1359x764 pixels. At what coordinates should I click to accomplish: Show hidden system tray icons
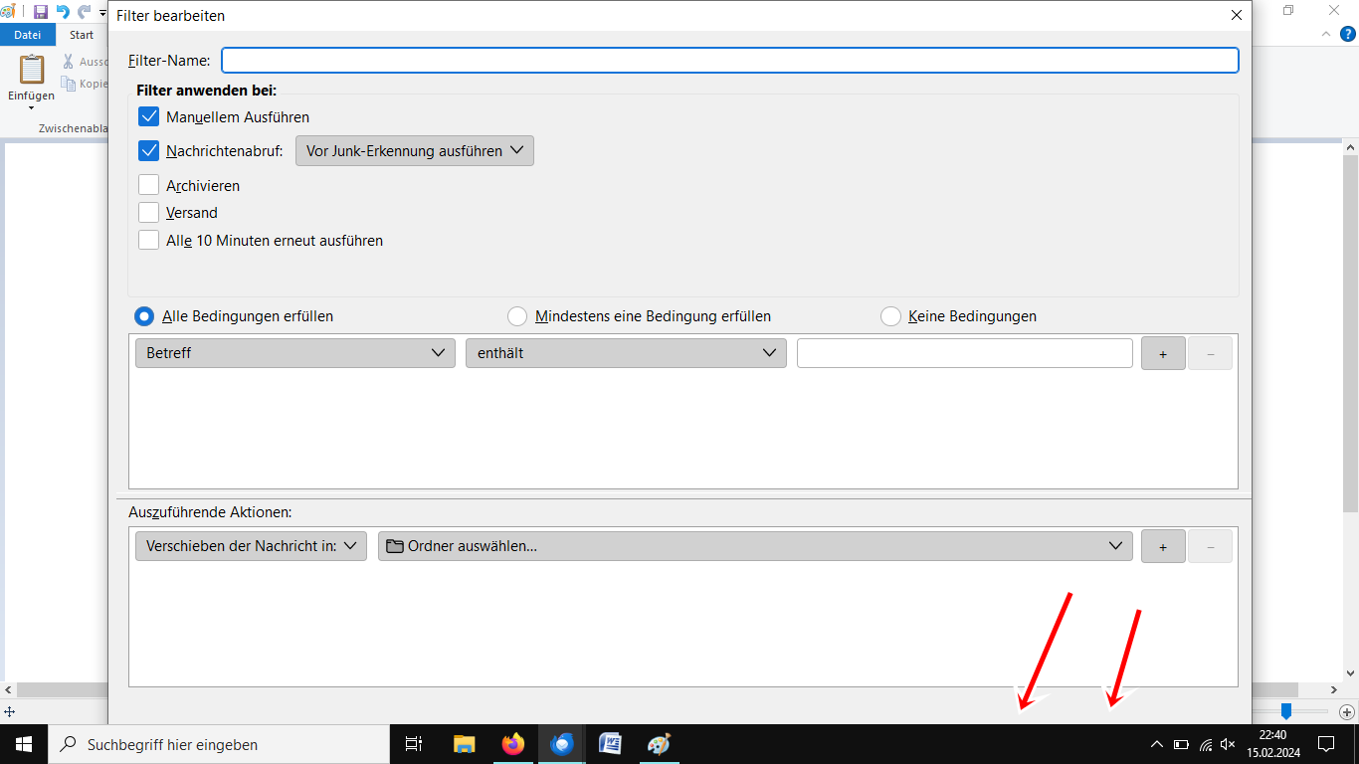coord(1156,744)
